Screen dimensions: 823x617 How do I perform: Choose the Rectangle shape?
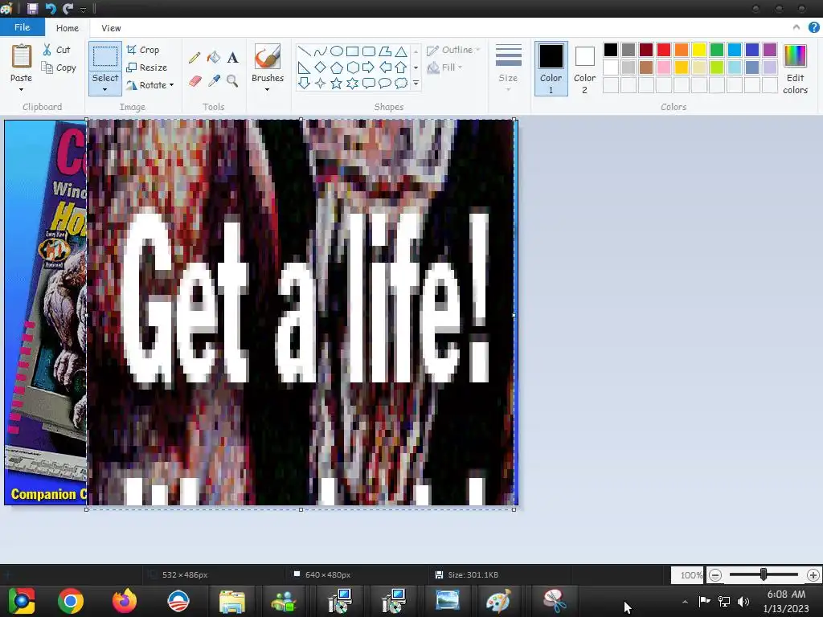[353, 51]
